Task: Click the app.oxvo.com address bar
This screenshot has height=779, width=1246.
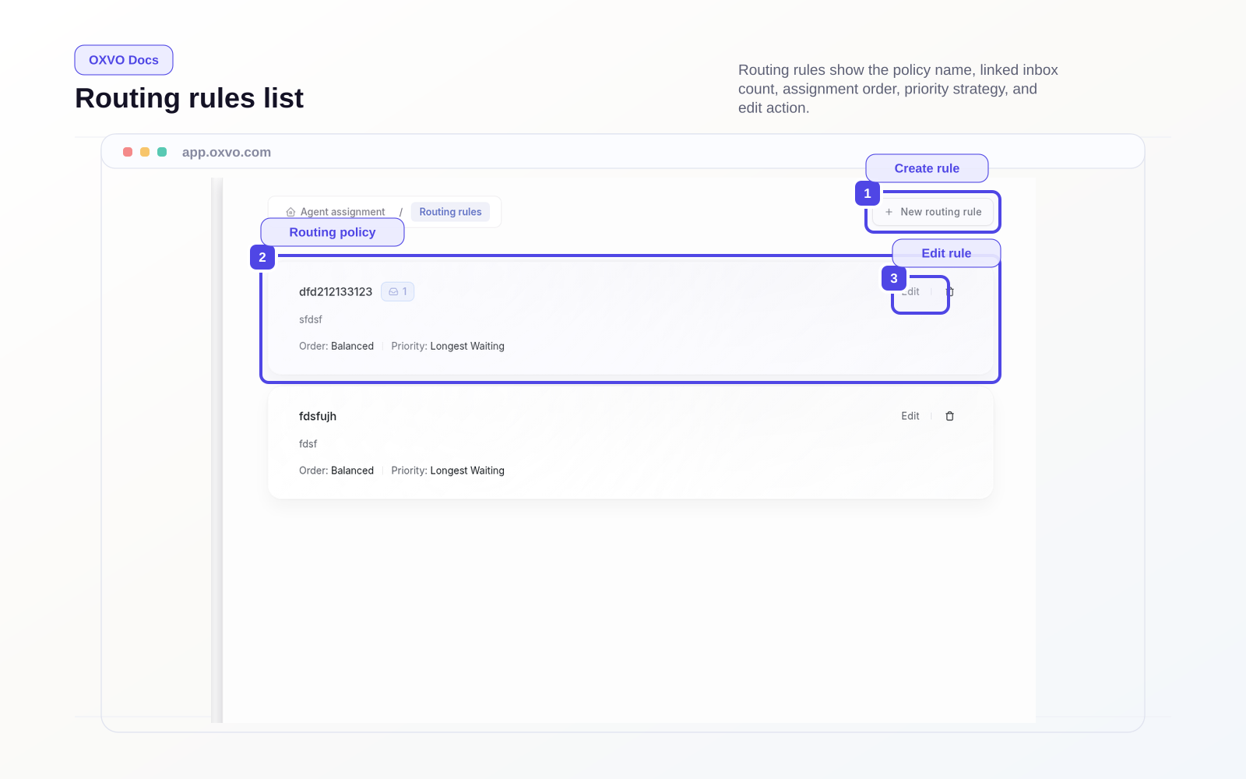Action: [x=227, y=152]
